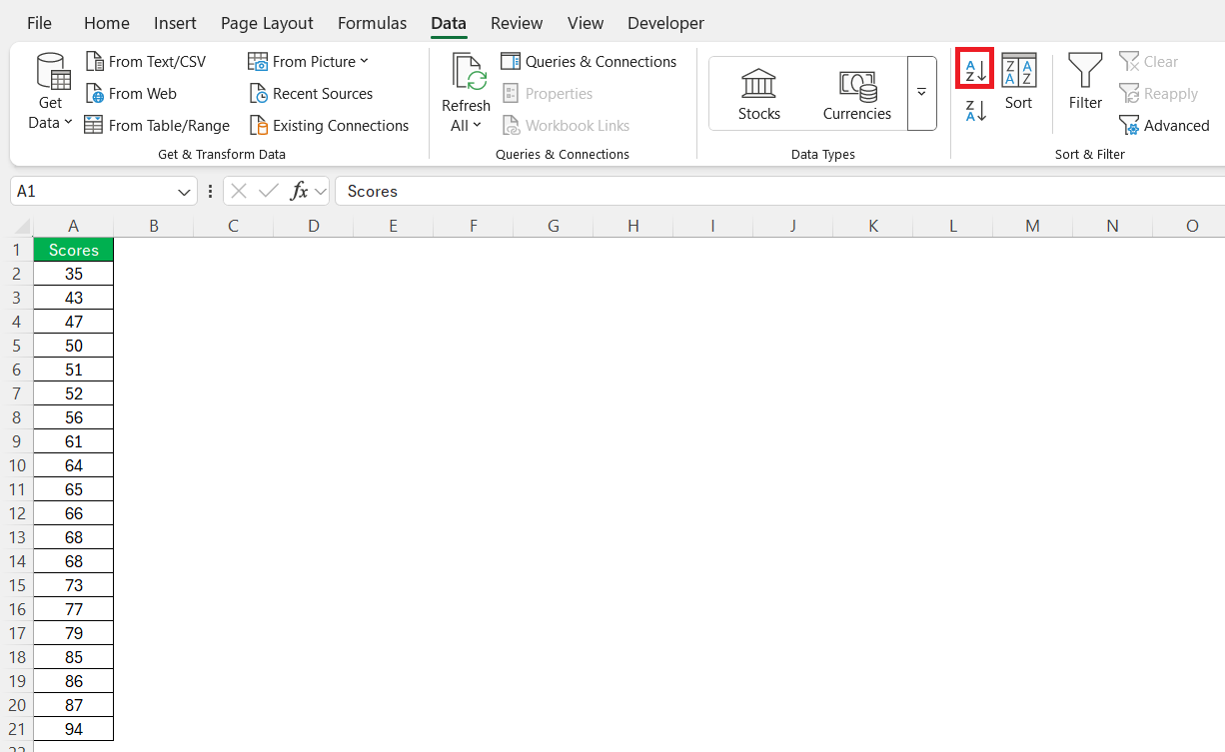Import data From Text/CSV
The height and width of the screenshot is (752, 1225).
coord(146,62)
